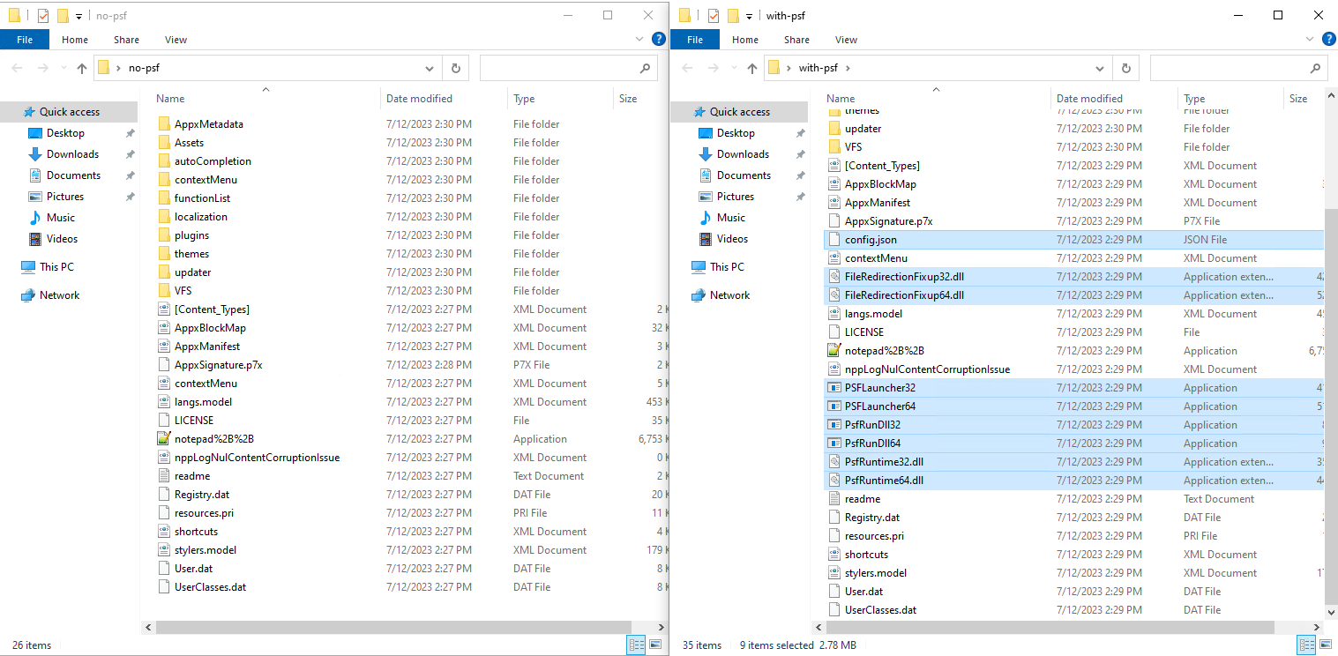This screenshot has height=656, width=1338.
Task: Click breadcrumb chevron before no-psf in address bar
Action: [x=118, y=68]
